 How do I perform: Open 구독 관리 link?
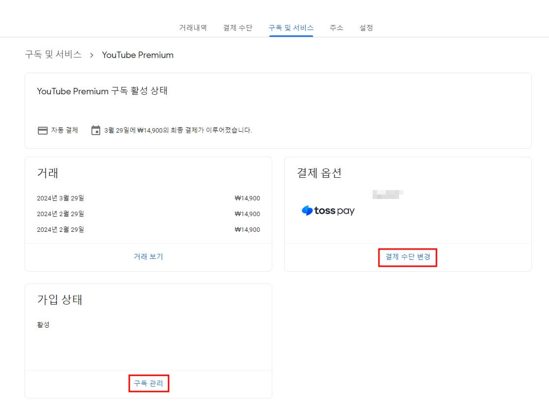(148, 383)
